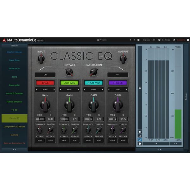Collapse meter panel with bottom arrows
190x190 pixels.
click(x=160, y=150)
